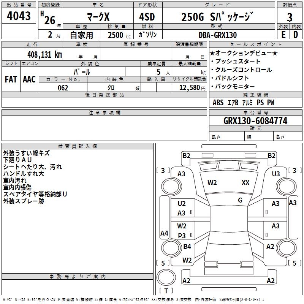This screenshot has height=304, width=304.
Task: Select the U3 mark on the diagram
Action: point(275,174)
